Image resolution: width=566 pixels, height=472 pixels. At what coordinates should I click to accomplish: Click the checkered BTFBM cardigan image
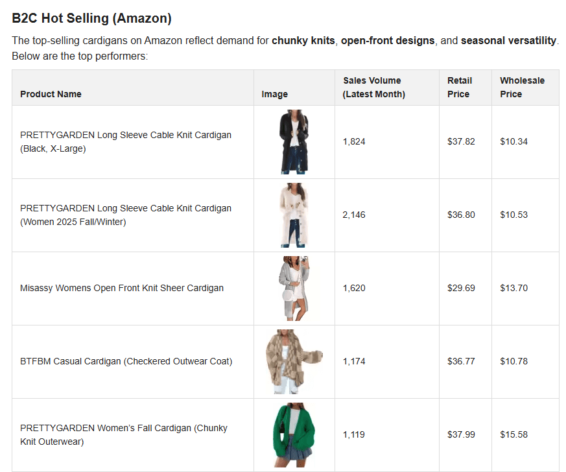pyautogui.click(x=293, y=362)
